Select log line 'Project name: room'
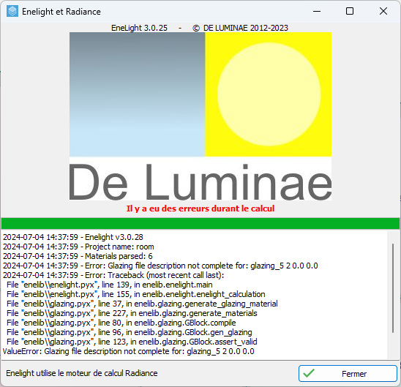401x387 pixels. 78,247
